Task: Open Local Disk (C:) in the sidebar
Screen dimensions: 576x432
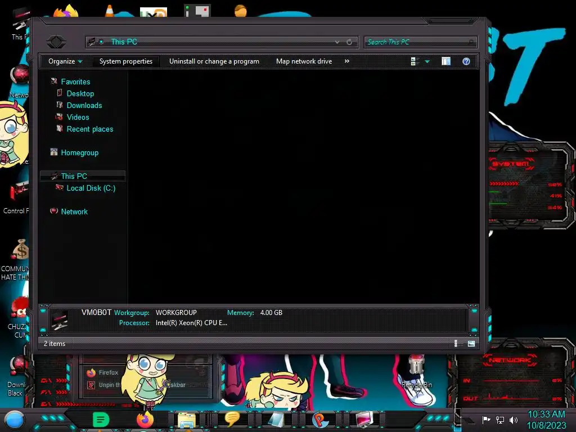Action: tap(91, 188)
